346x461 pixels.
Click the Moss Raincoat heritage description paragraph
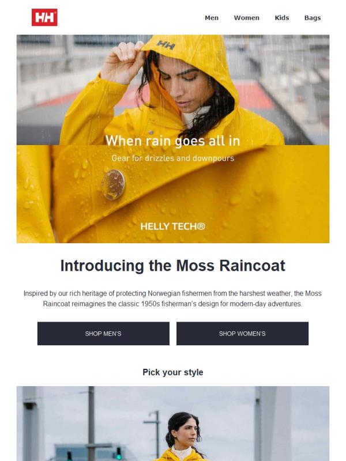point(172,298)
